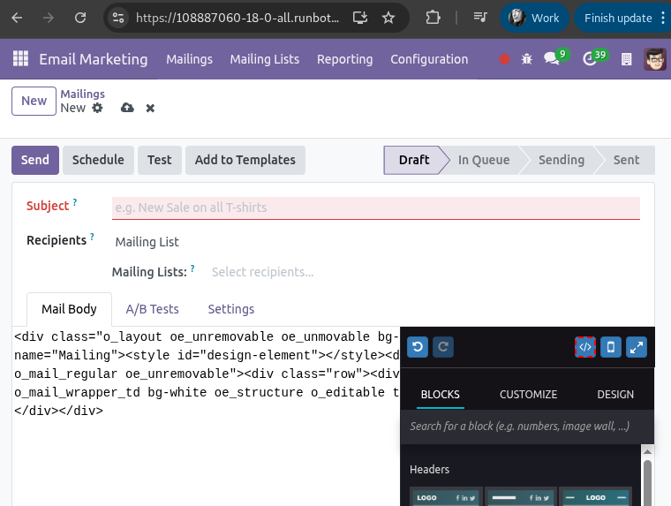
Task: Click the Test button
Action: [159, 160]
